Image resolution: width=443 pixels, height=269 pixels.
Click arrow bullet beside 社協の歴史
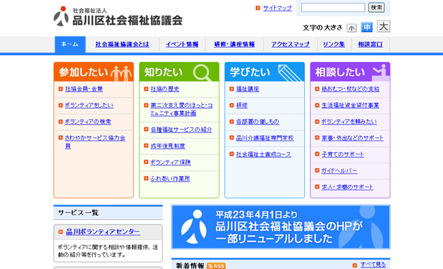(146, 89)
